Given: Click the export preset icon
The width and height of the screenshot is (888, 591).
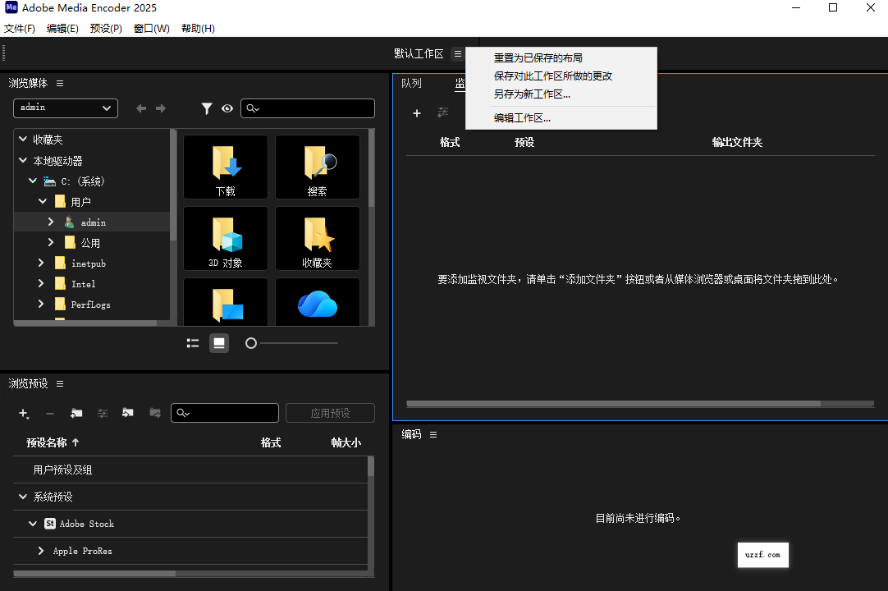Looking at the screenshot, I should (x=155, y=413).
